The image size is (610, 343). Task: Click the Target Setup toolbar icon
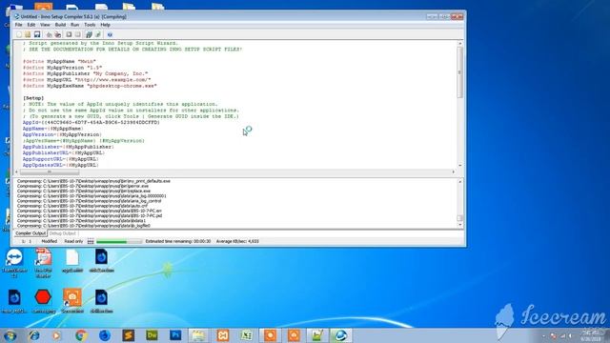point(89,34)
